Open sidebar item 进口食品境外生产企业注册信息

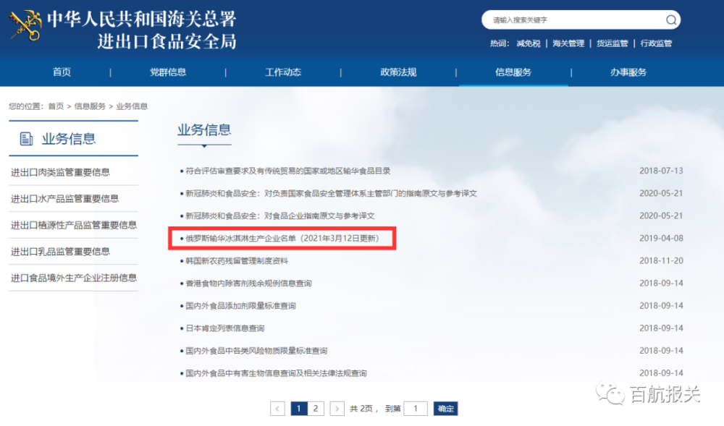click(x=73, y=278)
